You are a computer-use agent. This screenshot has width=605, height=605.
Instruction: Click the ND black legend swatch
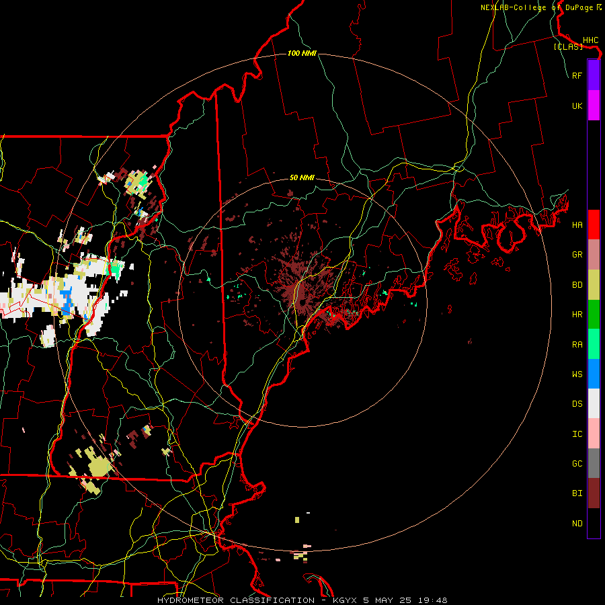[x=594, y=523]
